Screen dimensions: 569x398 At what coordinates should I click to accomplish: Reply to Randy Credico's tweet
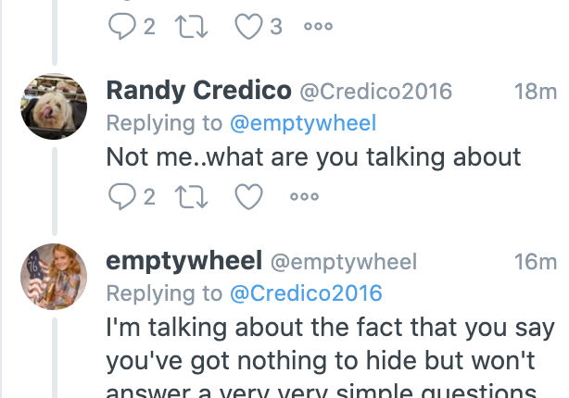click(121, 196)
